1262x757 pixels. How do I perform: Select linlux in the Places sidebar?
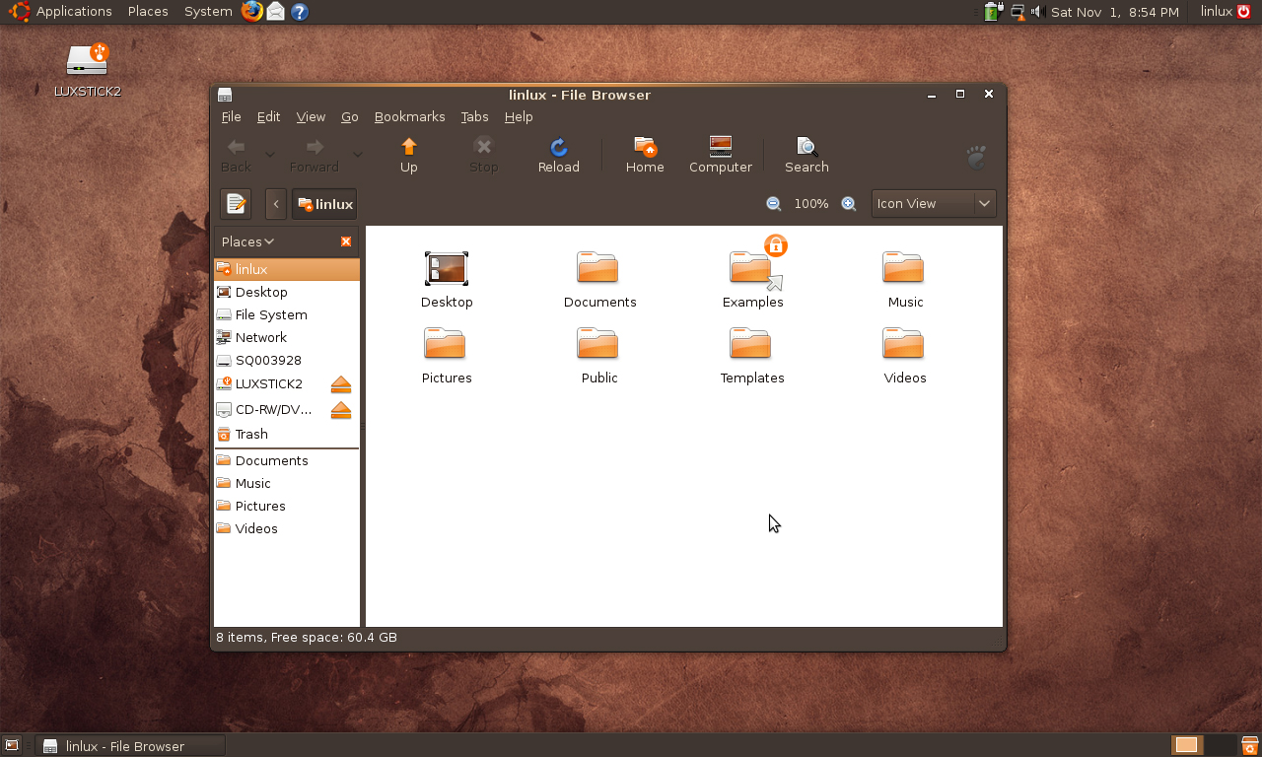click(x=287, y=269)
